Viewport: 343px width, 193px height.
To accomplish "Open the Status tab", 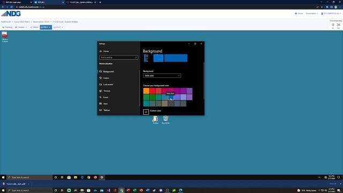I will point(34,27).
